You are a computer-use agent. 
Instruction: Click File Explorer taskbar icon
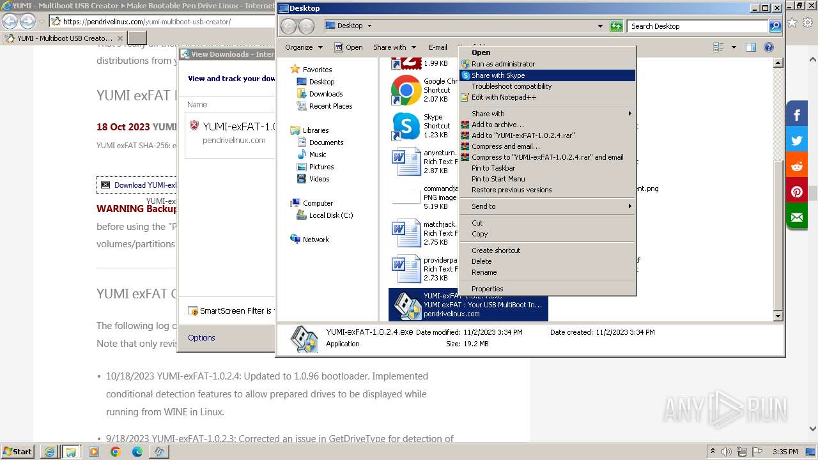coord(71,452)
